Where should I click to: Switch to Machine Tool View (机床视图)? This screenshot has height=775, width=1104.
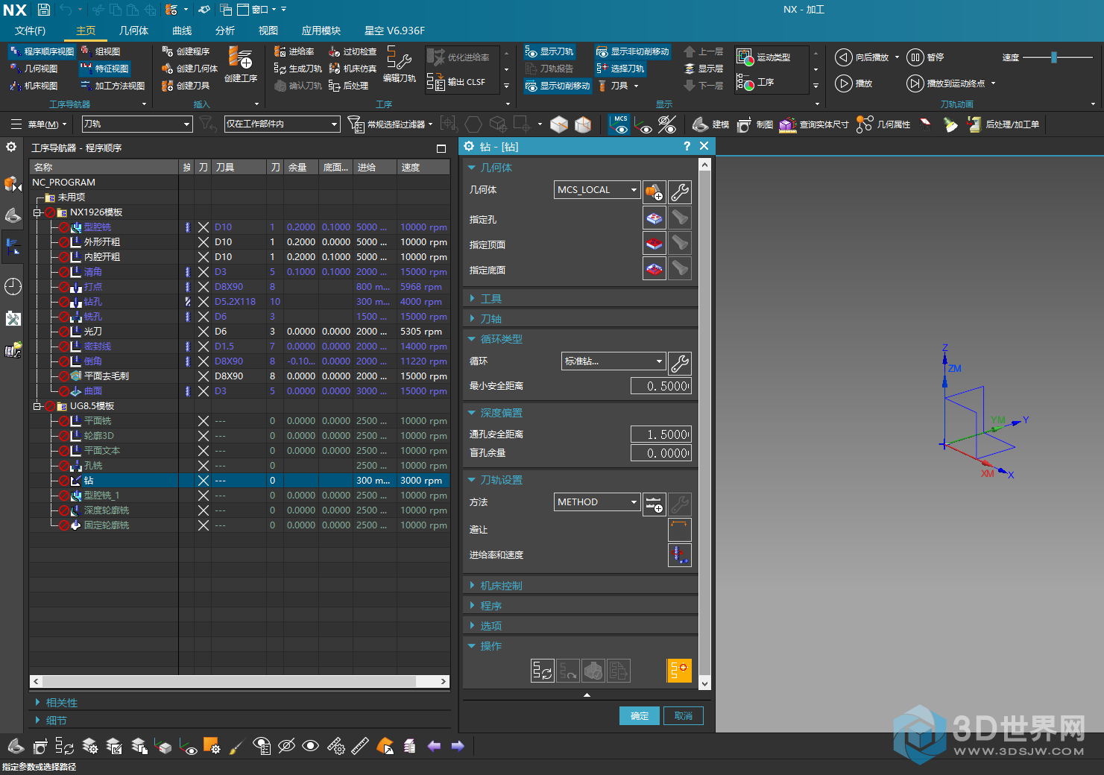pyautogui.click(x=34, y=86)
